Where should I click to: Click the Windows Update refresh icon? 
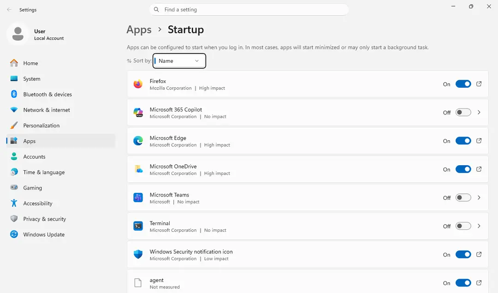(14, 234)
